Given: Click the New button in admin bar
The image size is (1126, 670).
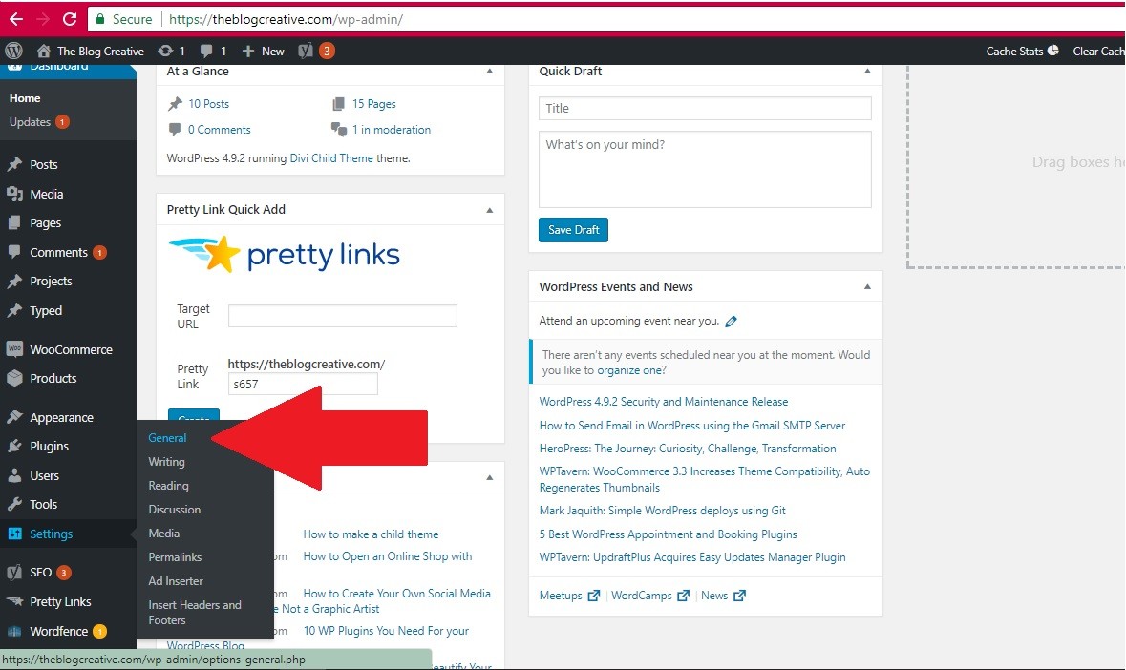Looking at the screenshot, I should 264,51.
